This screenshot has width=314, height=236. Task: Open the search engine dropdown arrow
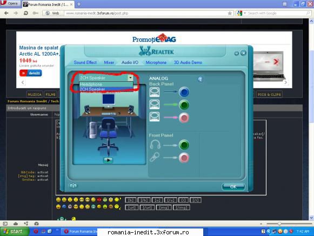click(245, 13)
